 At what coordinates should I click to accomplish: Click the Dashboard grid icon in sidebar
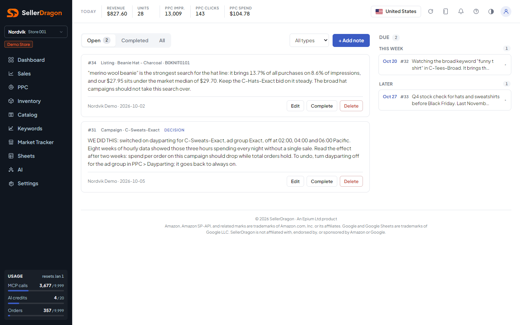click(x=11, y=60)
